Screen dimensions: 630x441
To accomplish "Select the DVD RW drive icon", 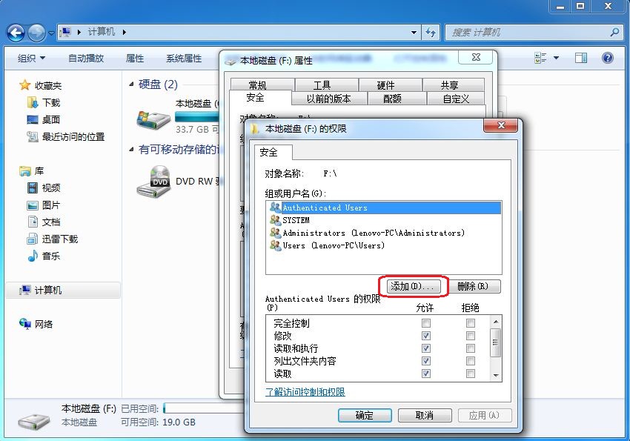I will pos(153,182).
